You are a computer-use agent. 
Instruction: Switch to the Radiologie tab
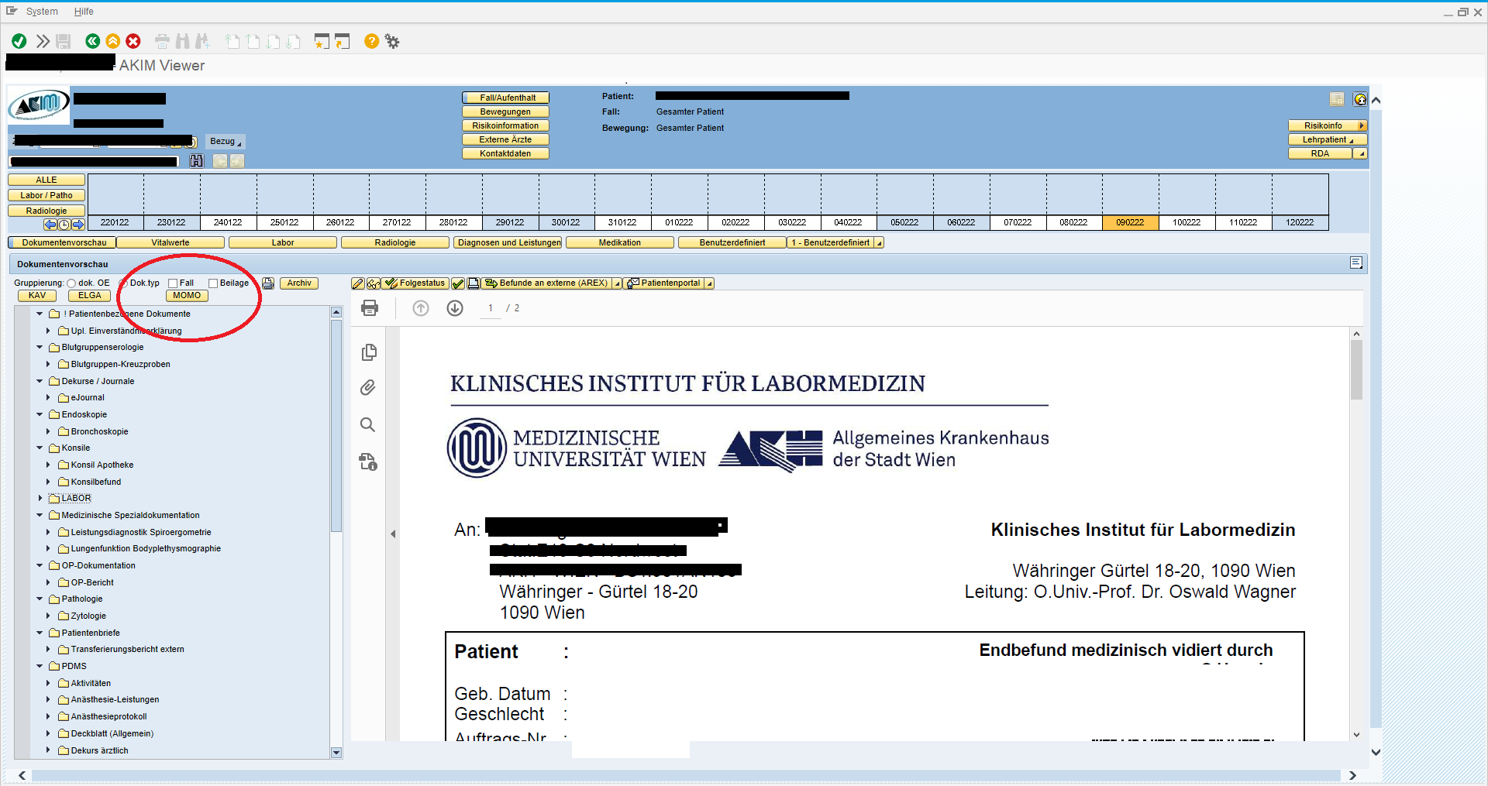[395, 243]
